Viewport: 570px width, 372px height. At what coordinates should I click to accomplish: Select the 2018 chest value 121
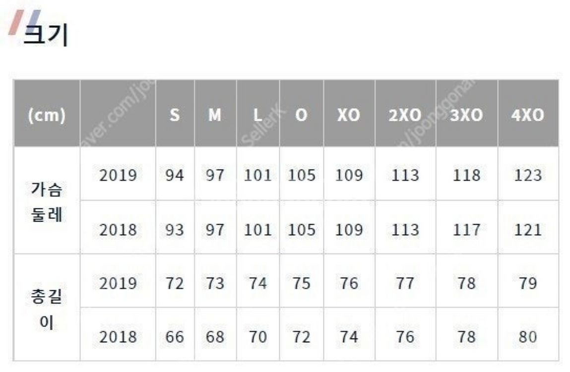point(527,230)
